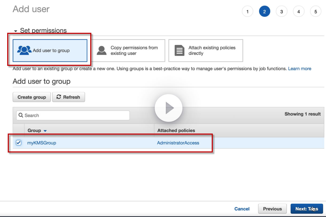Open the AdministratorAccess policy link
Viewport: 326px width, 217px height.
[178, 143]
